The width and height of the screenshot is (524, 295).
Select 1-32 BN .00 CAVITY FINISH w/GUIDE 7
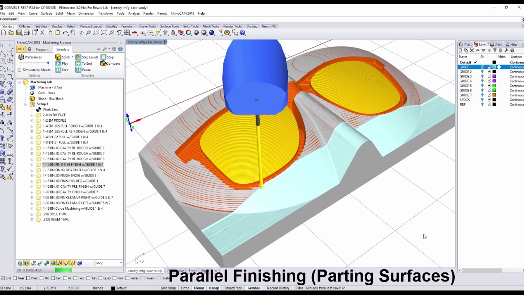(x=70, y=192)
